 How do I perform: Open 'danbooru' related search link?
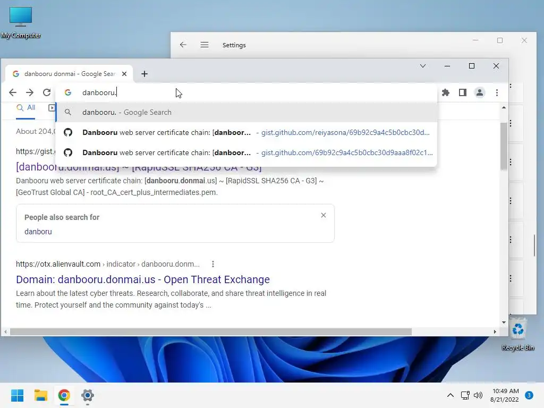pos(38,232)
